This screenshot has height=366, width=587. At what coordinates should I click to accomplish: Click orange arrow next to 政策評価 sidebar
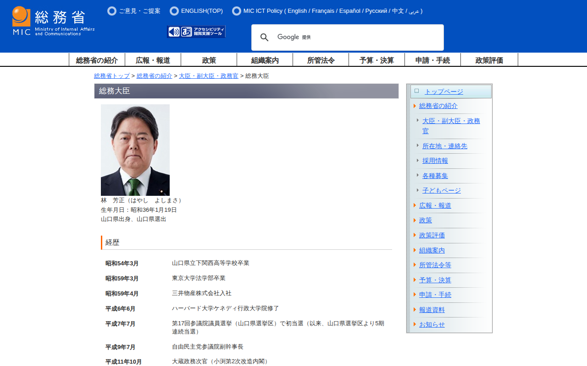pyautogui.click(x=415, y=235)
